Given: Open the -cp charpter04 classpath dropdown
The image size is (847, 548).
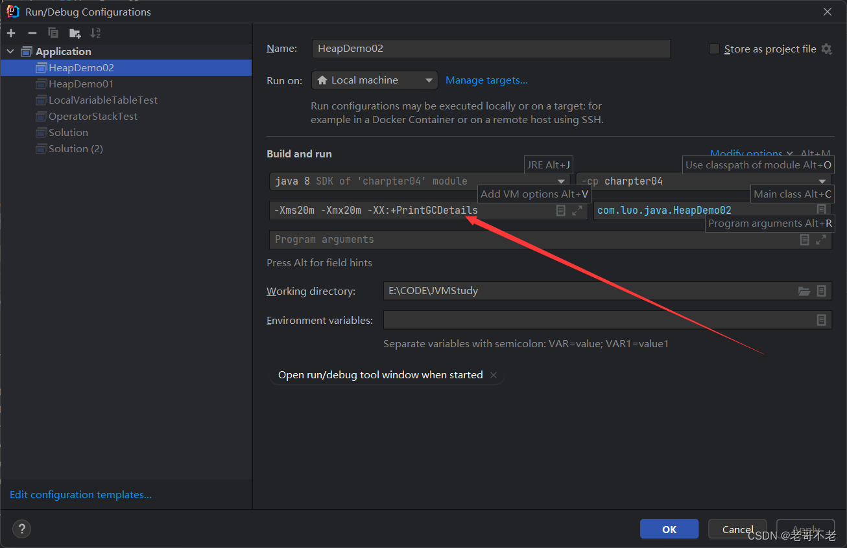Looking at the screenshot, I should pyautogui.click(x=704, y=181).
